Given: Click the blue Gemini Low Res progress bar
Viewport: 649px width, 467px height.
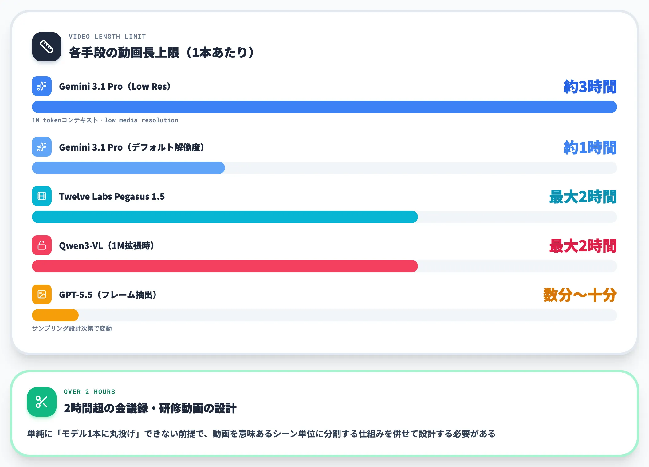Looking at the screenshot, I should 324,107.
